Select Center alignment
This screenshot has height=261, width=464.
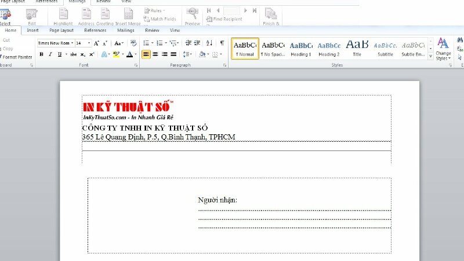pos(155,54)
